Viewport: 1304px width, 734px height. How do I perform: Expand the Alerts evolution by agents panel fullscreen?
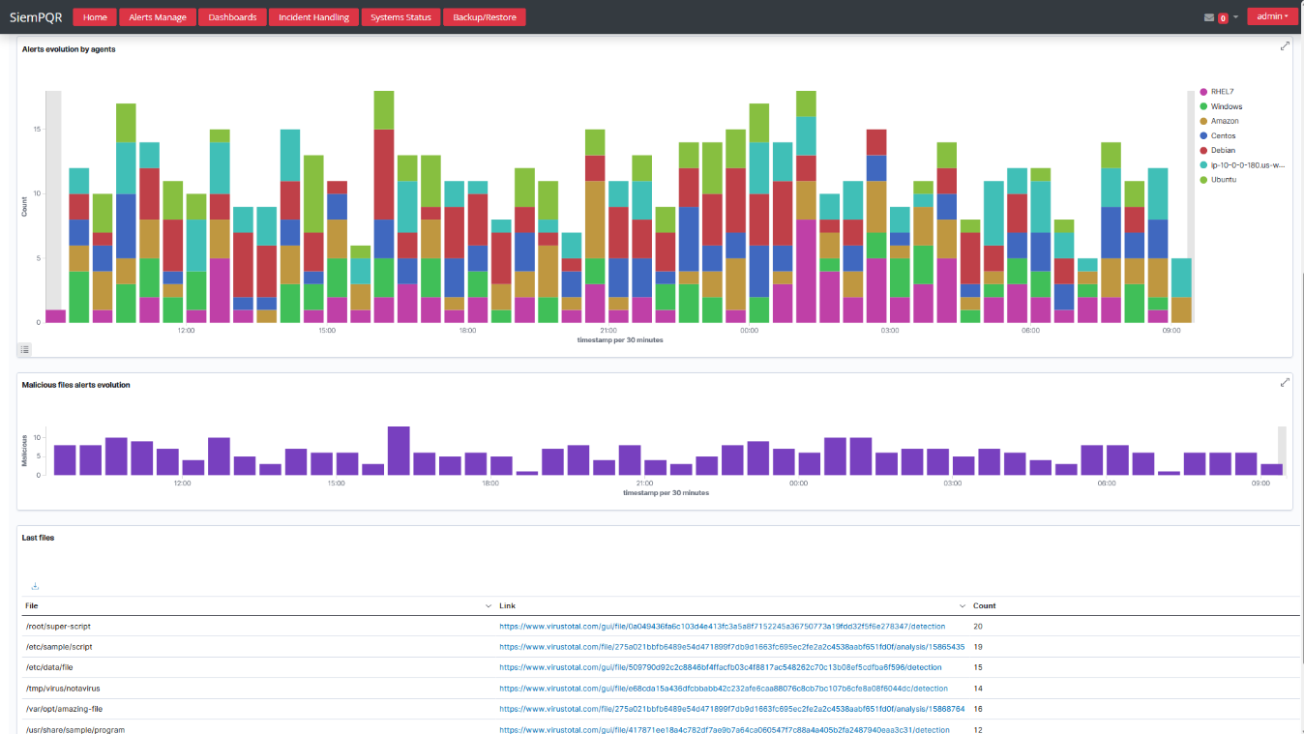[1285, 46]
